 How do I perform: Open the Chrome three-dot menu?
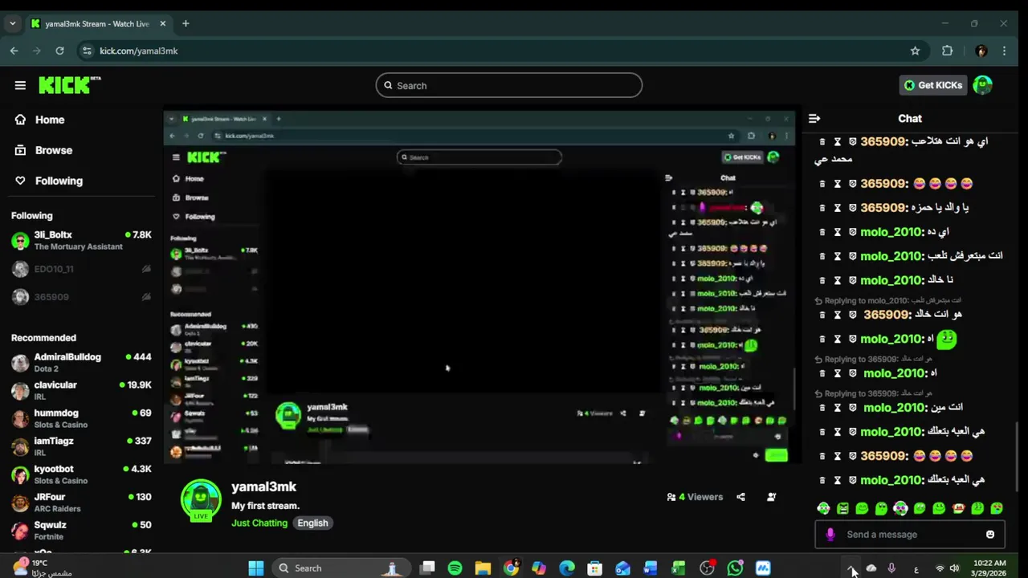pos(1005,51)
